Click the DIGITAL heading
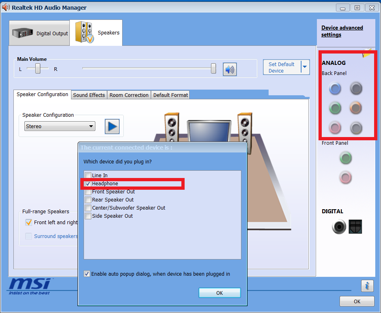 click(332, 211)
